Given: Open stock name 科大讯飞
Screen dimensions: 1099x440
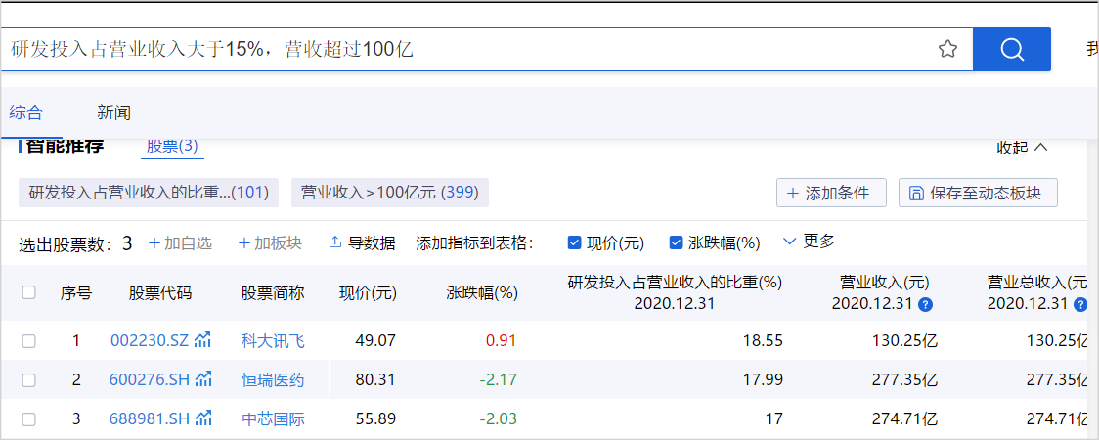Looking at the screenshot, I should coord(273,341).
